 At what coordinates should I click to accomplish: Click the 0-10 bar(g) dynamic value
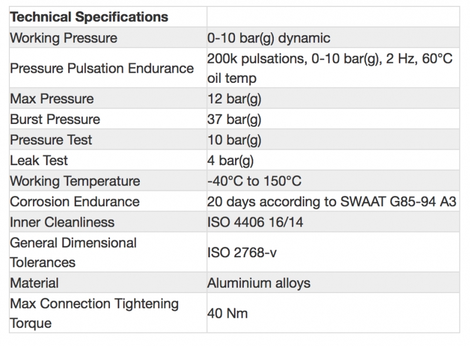point(268,39)
